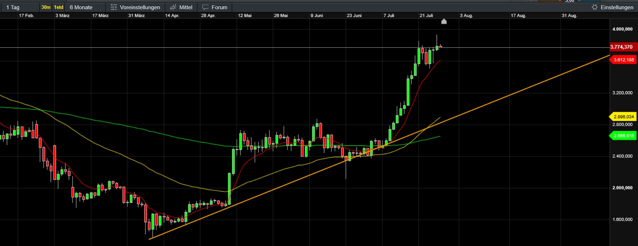The image size is (638, 246).
Task: Click the 4.000,000 price axis label
Action: 622,29
